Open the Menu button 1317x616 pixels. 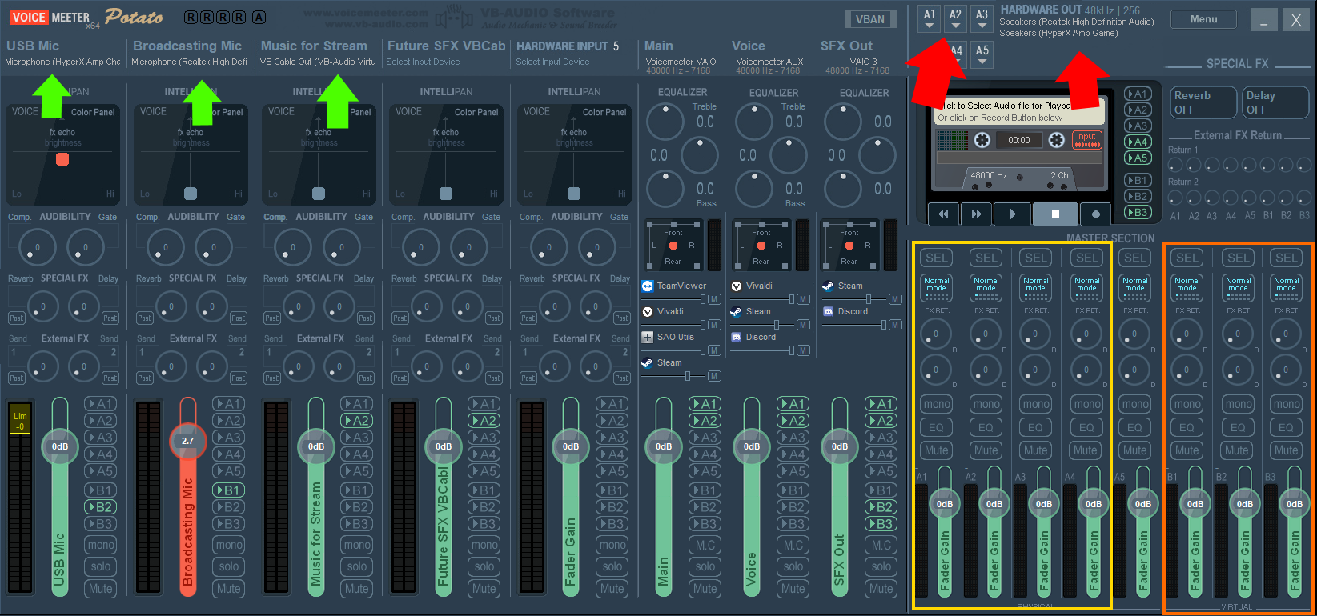pos(1203,19)
